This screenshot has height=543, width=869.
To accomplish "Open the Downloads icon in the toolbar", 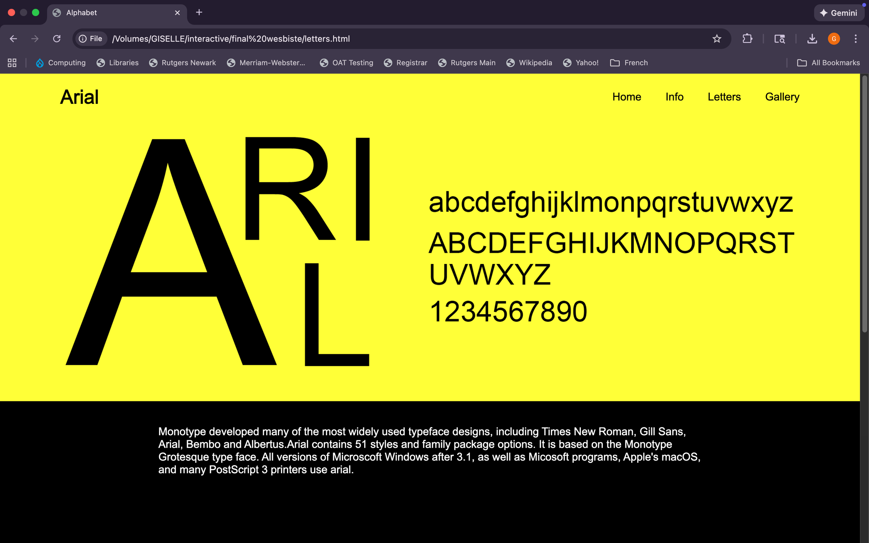I will (812, 39).
